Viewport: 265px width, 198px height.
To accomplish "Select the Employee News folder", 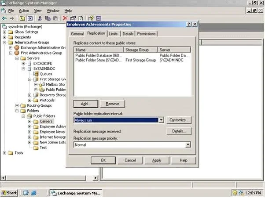I will [x=52, y=132].
